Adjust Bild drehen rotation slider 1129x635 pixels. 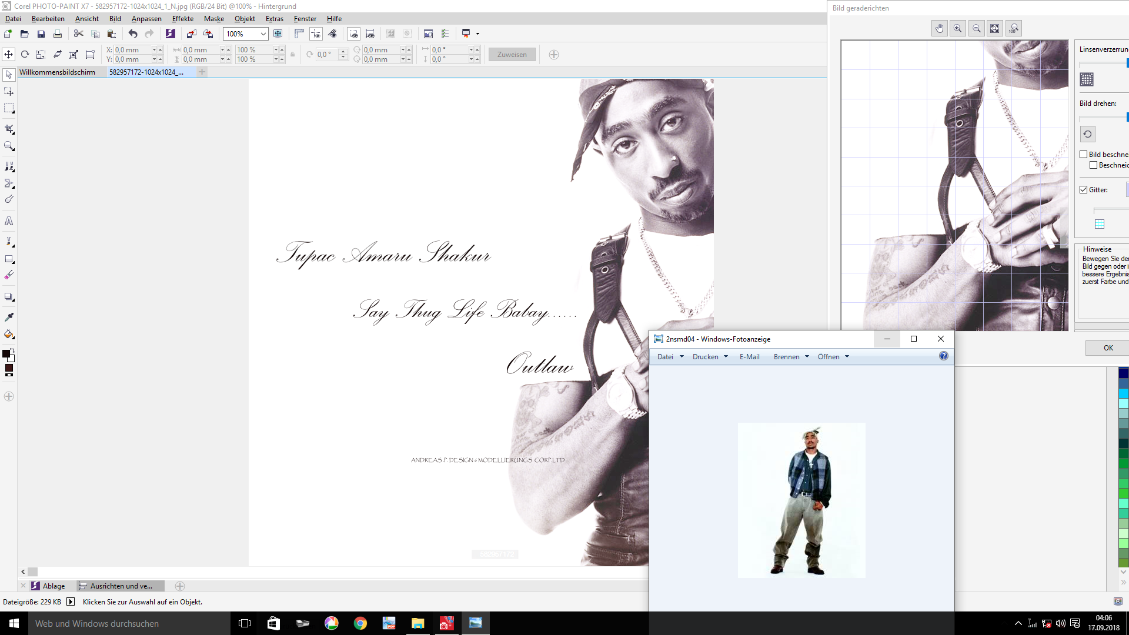[x=1104, y=118]
